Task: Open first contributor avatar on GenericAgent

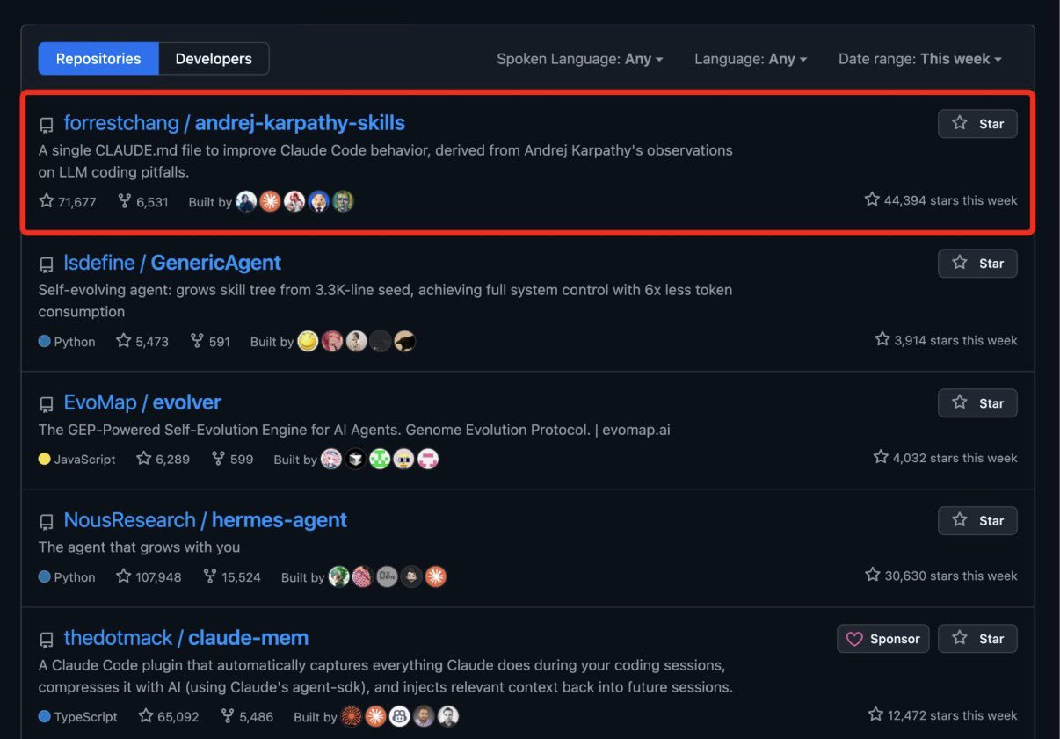Action: [308, 341]
